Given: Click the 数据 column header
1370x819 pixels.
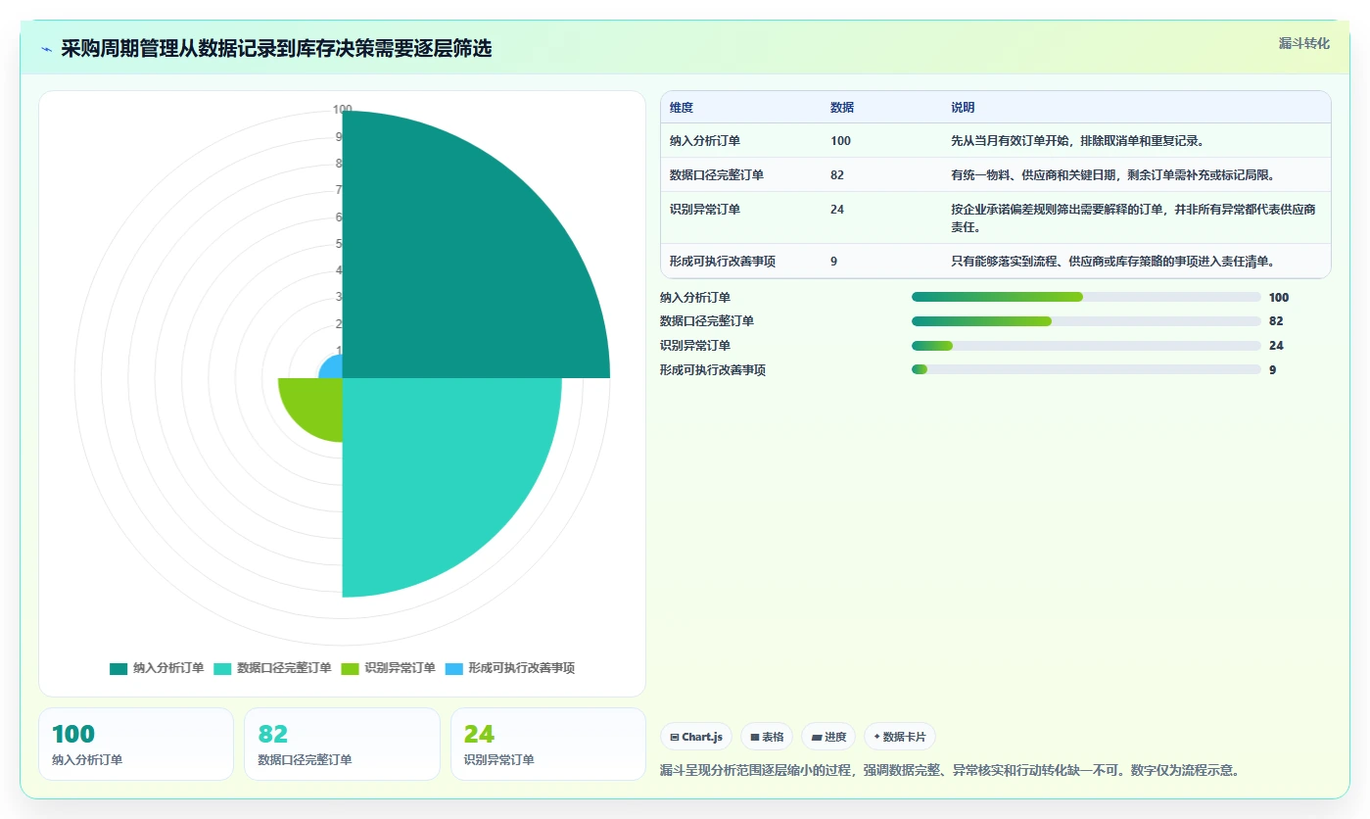Looking at the screenshot, I should [842, 108].
